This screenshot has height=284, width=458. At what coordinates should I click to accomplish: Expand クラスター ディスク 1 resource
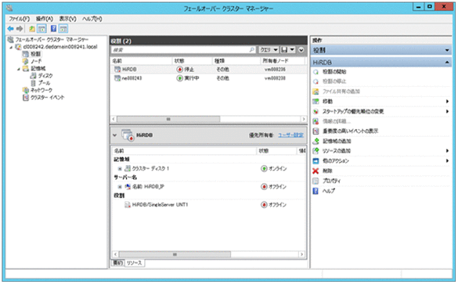(x=120, y=169)
